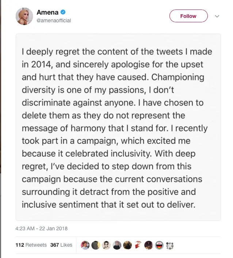Open the apology statement image
Screen dimensions: 233x258
point(118,127)
